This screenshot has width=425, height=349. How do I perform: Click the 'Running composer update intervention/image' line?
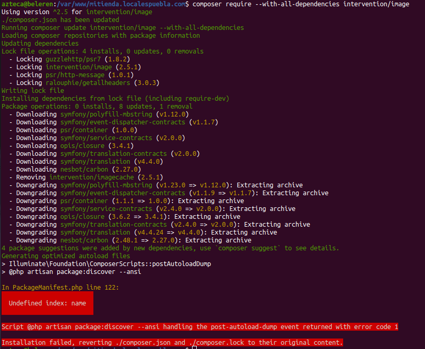point(123,28)
